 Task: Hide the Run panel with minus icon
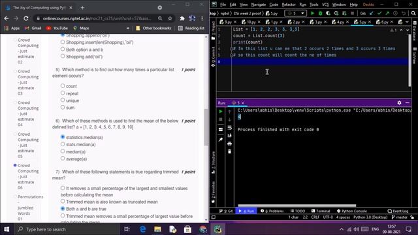[x=408, y=102]
